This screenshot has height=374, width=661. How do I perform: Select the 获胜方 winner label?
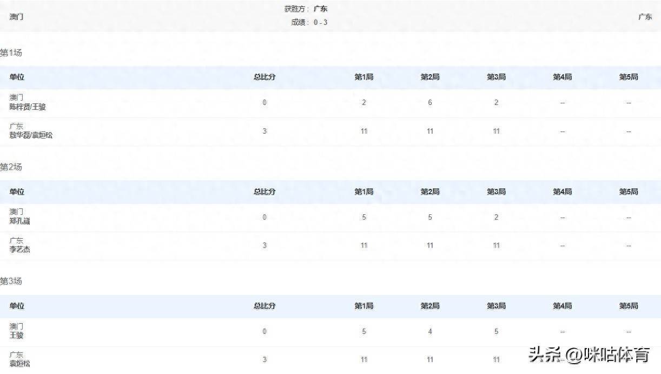click(298, 9)
